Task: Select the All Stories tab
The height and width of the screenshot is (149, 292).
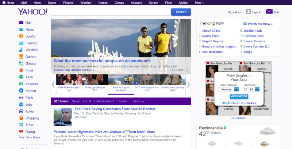Action: 61,101
